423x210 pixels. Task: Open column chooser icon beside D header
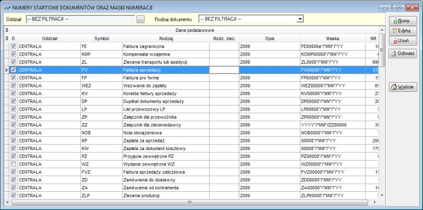[x=7, y=38]
